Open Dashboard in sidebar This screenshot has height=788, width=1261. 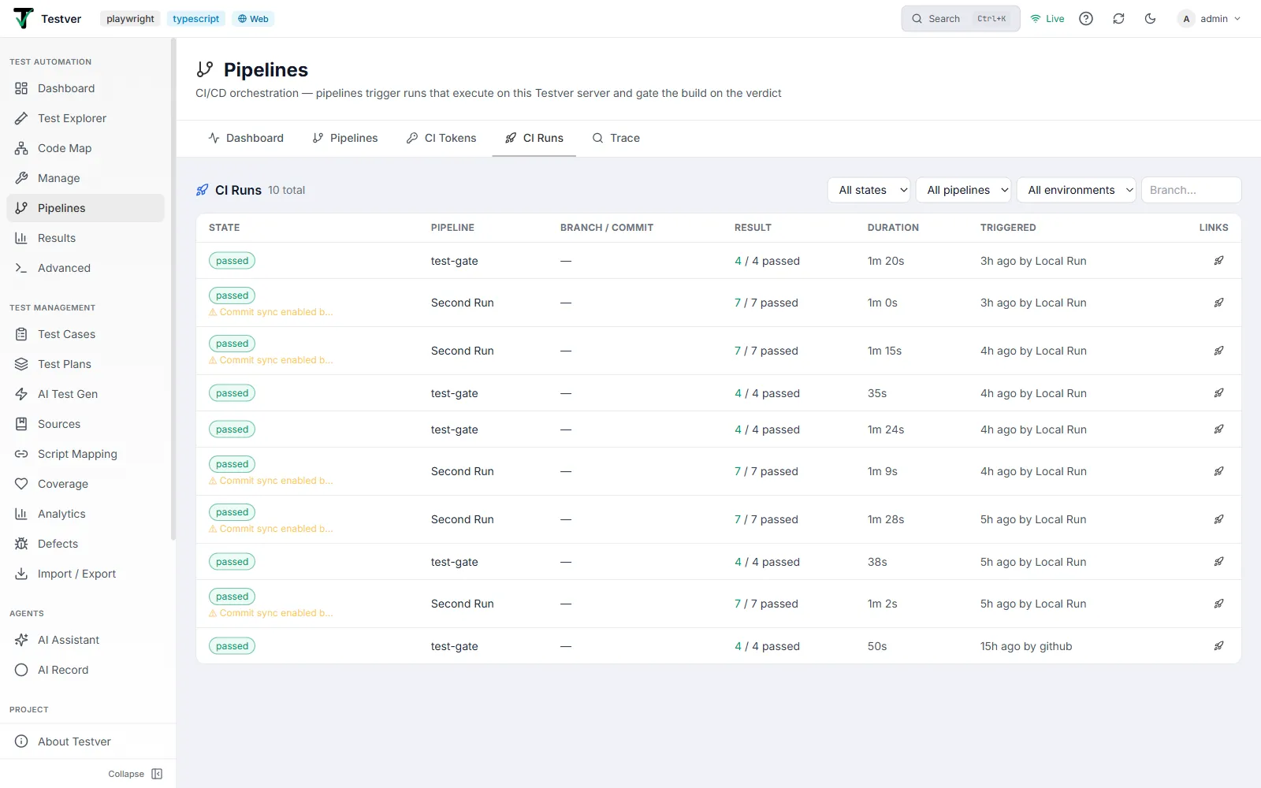tap(85, 88)
